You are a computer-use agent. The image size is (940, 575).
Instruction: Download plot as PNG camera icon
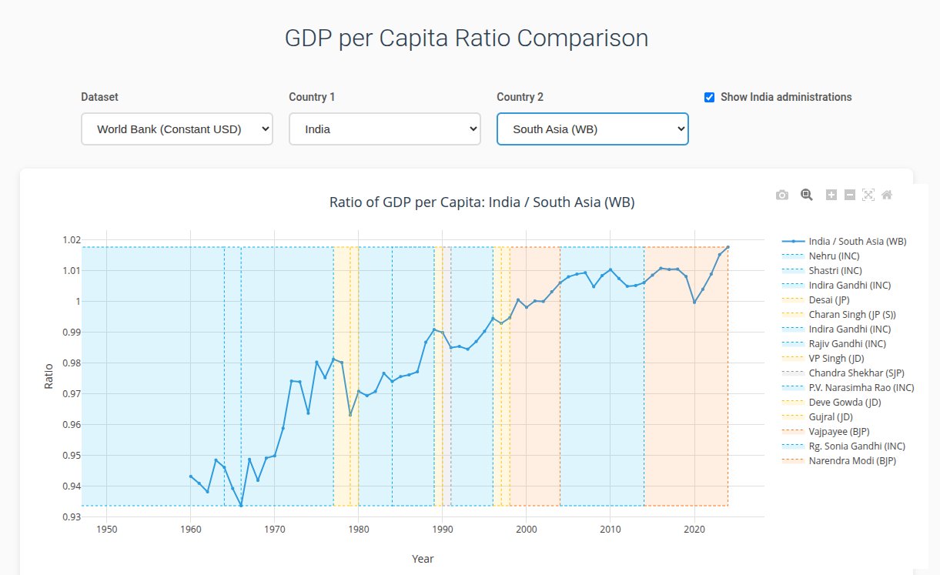click(x=782, y=196)
